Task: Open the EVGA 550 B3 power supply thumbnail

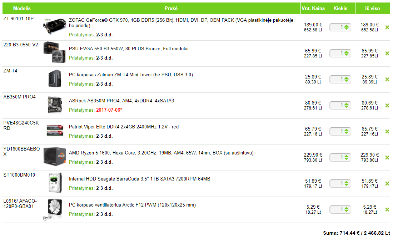Action: coord(55,52)
